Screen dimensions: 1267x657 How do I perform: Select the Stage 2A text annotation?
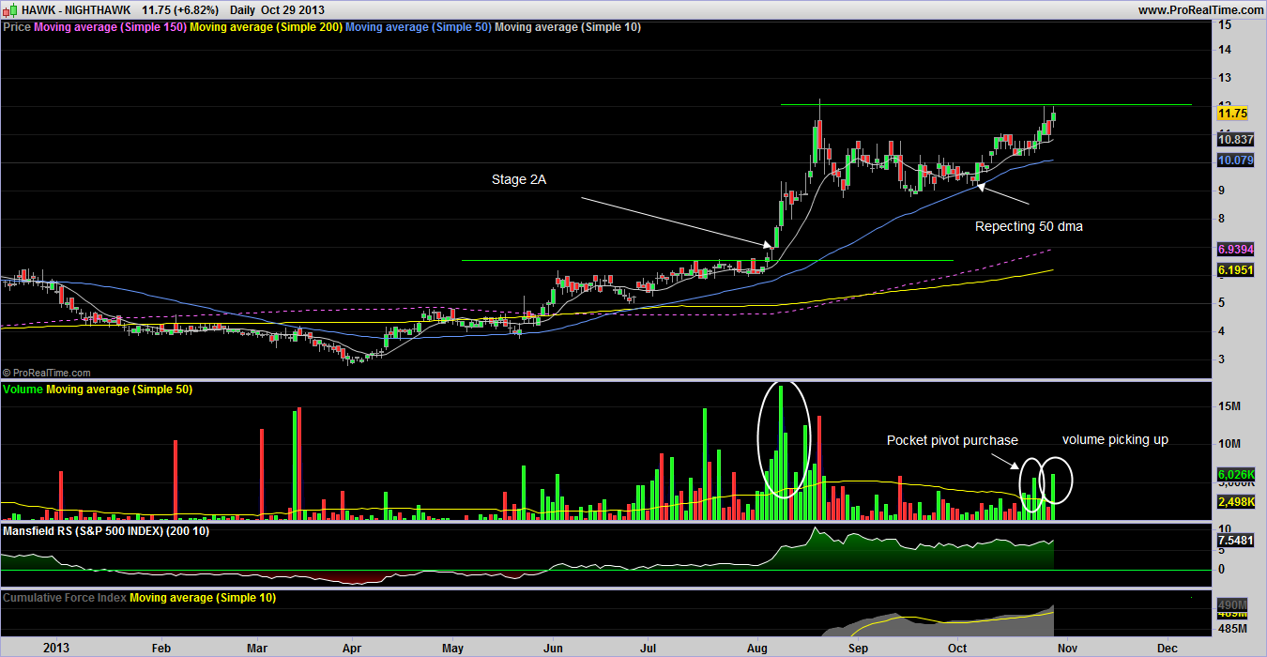click(521, 179)
